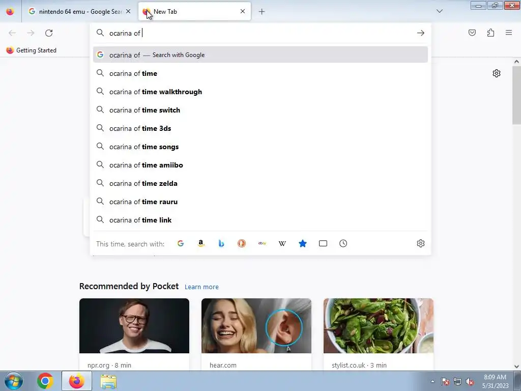Open muted volume tray icon

470,382
